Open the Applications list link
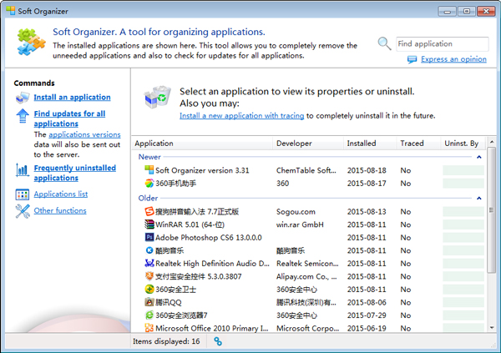The height and width of the screenshot is (353, 501). (x=61, y=194)
